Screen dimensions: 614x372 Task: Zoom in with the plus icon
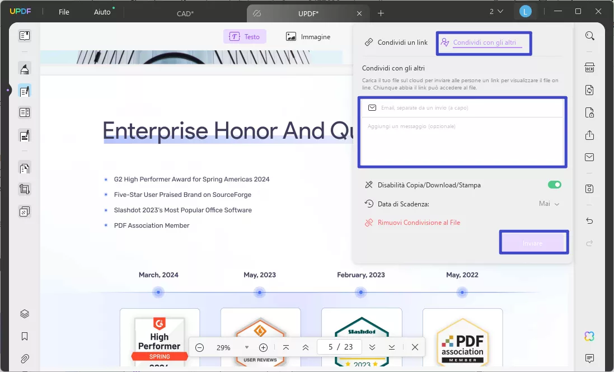point(264,347)
